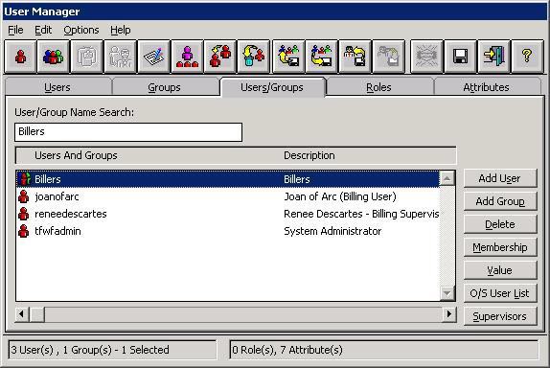The image size is (550, 368).
Task: Switch to the Users tab
Action: tap(57, 87)
